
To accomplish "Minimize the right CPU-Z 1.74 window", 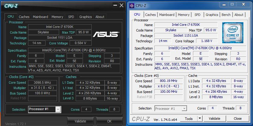I will (x=224, y=5).
